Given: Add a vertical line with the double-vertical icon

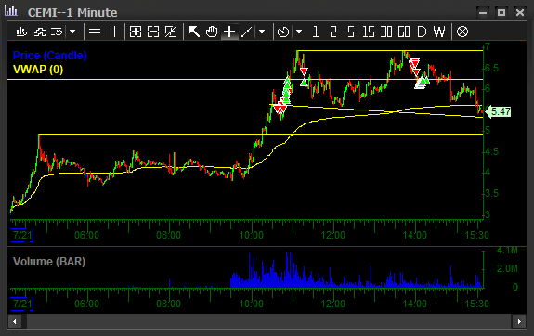Looking at the screenshot, I should pyautogui.click(x=113, y=32).
